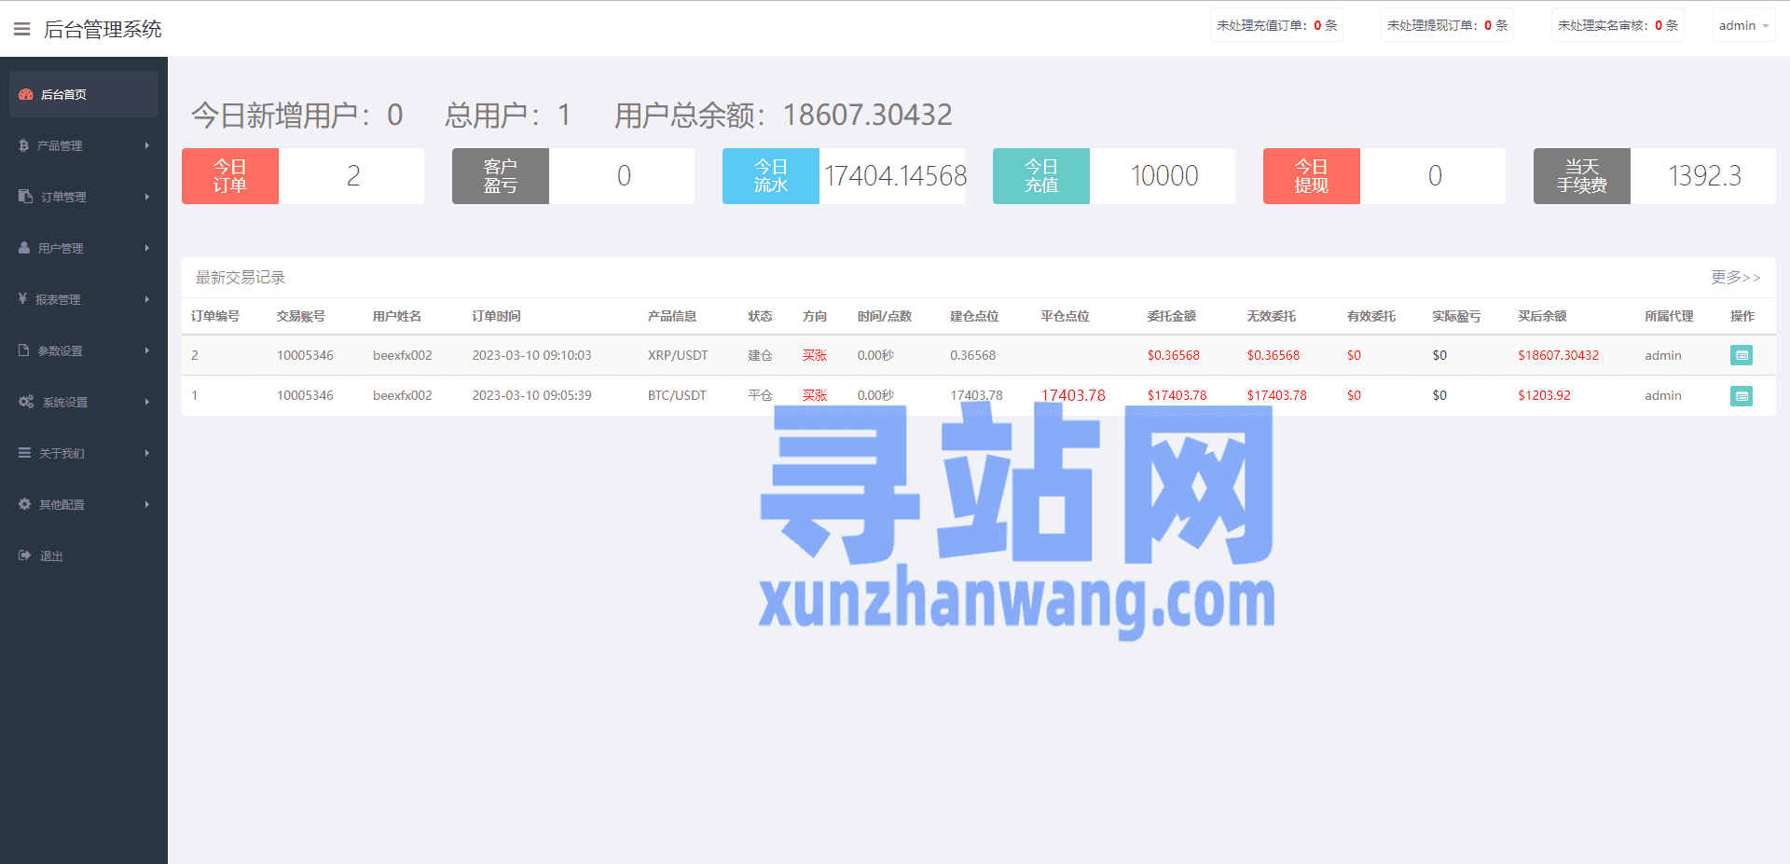Expand 订单管理 submenu arrow
Image resolution: width=1790 pixels, height=864 pixels.
point(147,197)
